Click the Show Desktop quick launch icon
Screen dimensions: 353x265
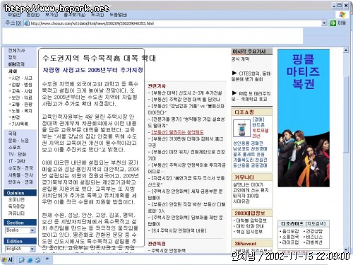(22, 260)
